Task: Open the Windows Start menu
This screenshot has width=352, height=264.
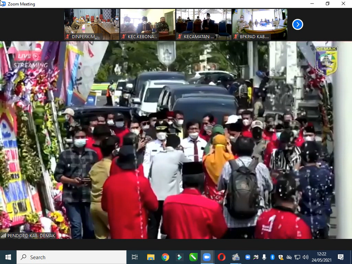Action: click(x=8, y=257)
